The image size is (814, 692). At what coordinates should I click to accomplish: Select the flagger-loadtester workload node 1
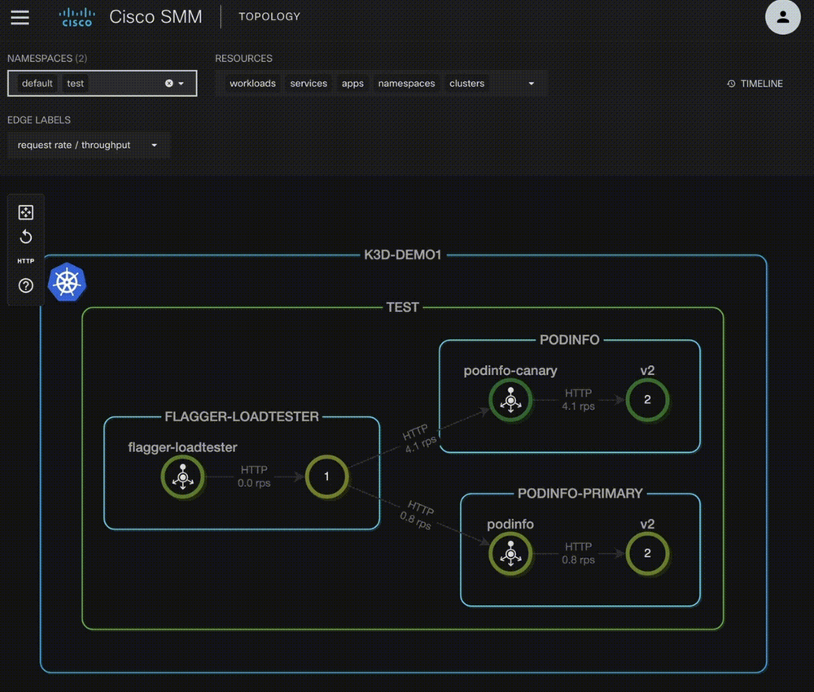tap(326, 477)
